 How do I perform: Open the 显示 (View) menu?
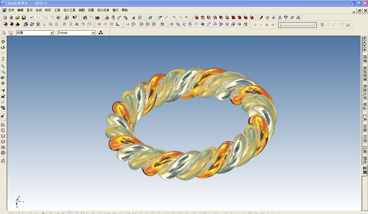29,10
